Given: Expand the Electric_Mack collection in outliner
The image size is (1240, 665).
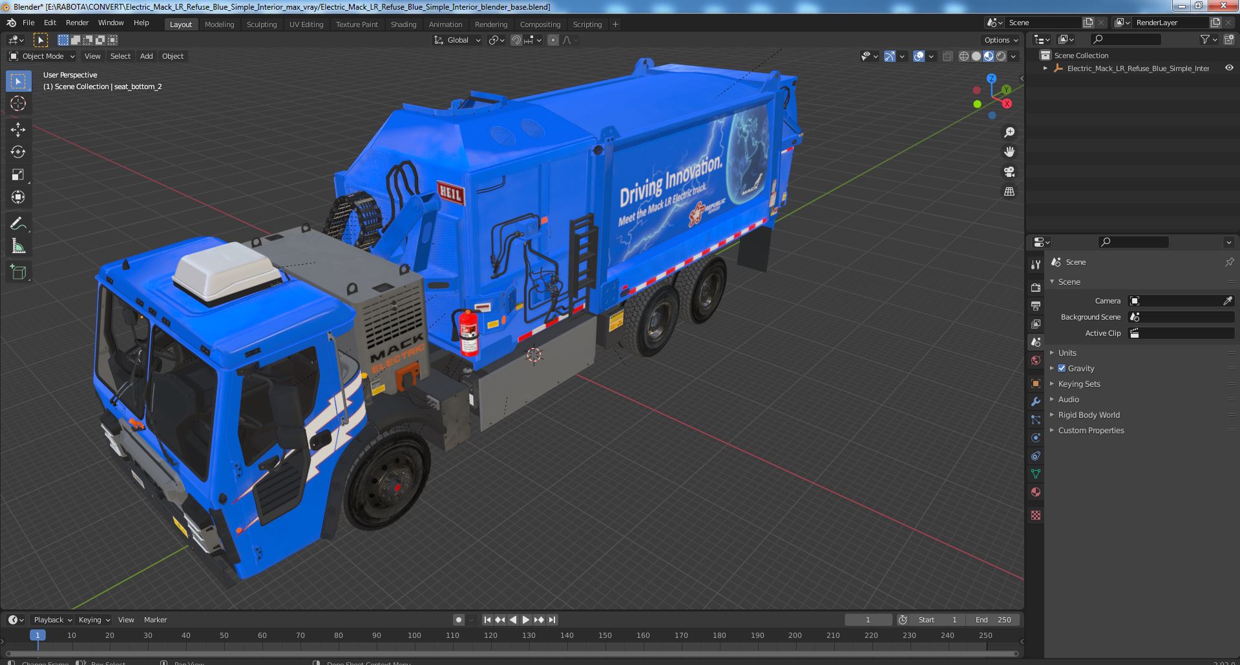Looking at the screenshot, I should pos(1046,68).
